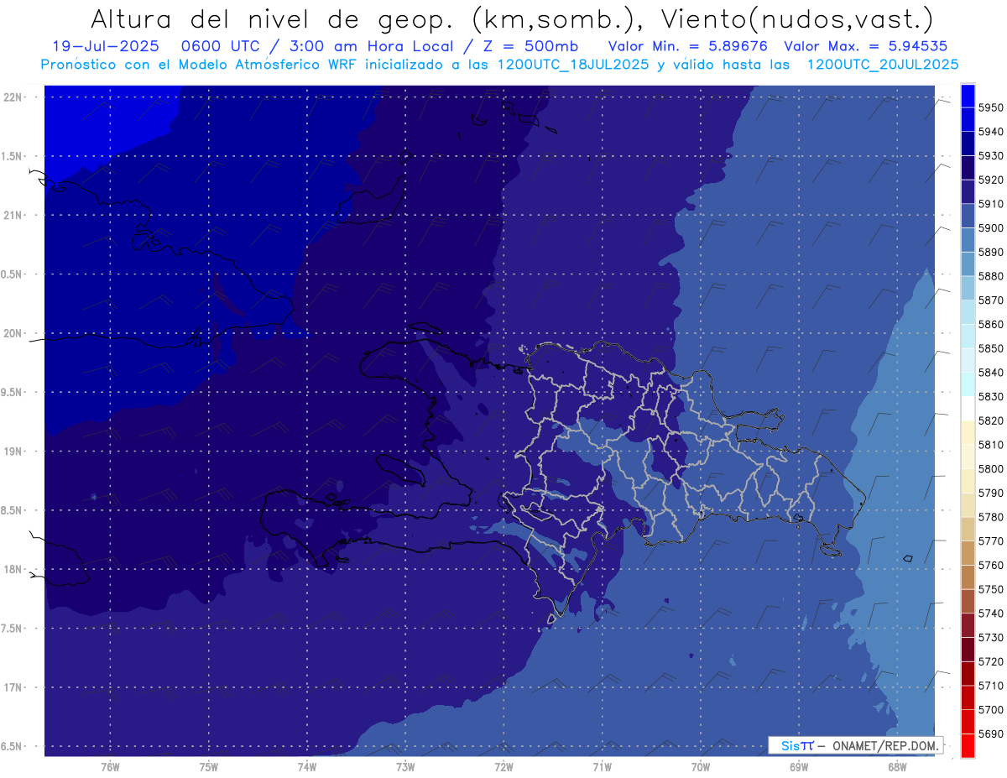
Task: Click the 5870 legend value
Action: click(x=991, y=300)
